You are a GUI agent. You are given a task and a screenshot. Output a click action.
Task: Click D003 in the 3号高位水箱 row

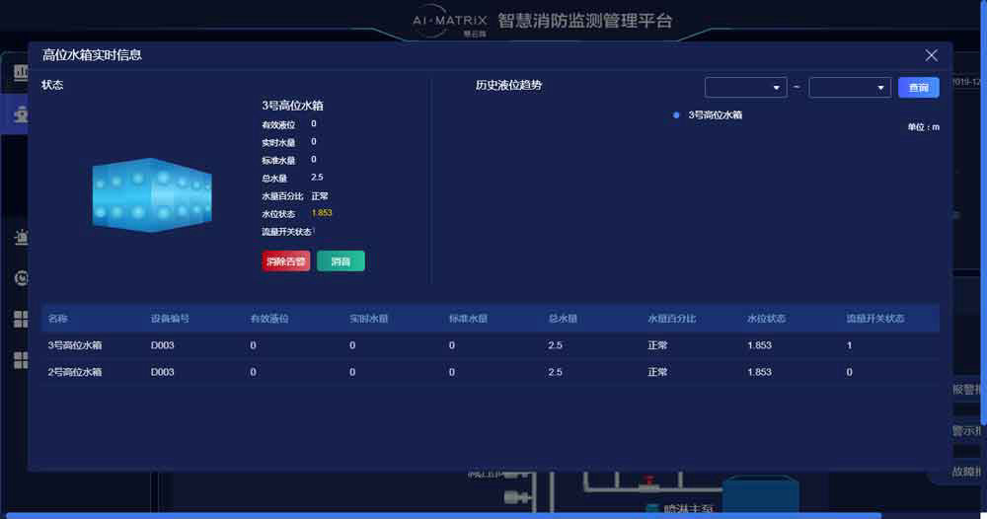(163, 345)
